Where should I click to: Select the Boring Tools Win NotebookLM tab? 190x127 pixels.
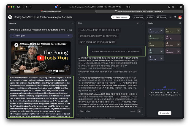pos(139,12)
